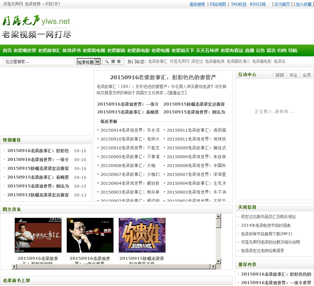Open 网站地图 link
This screenshot has height=286, width=314.
218,4
